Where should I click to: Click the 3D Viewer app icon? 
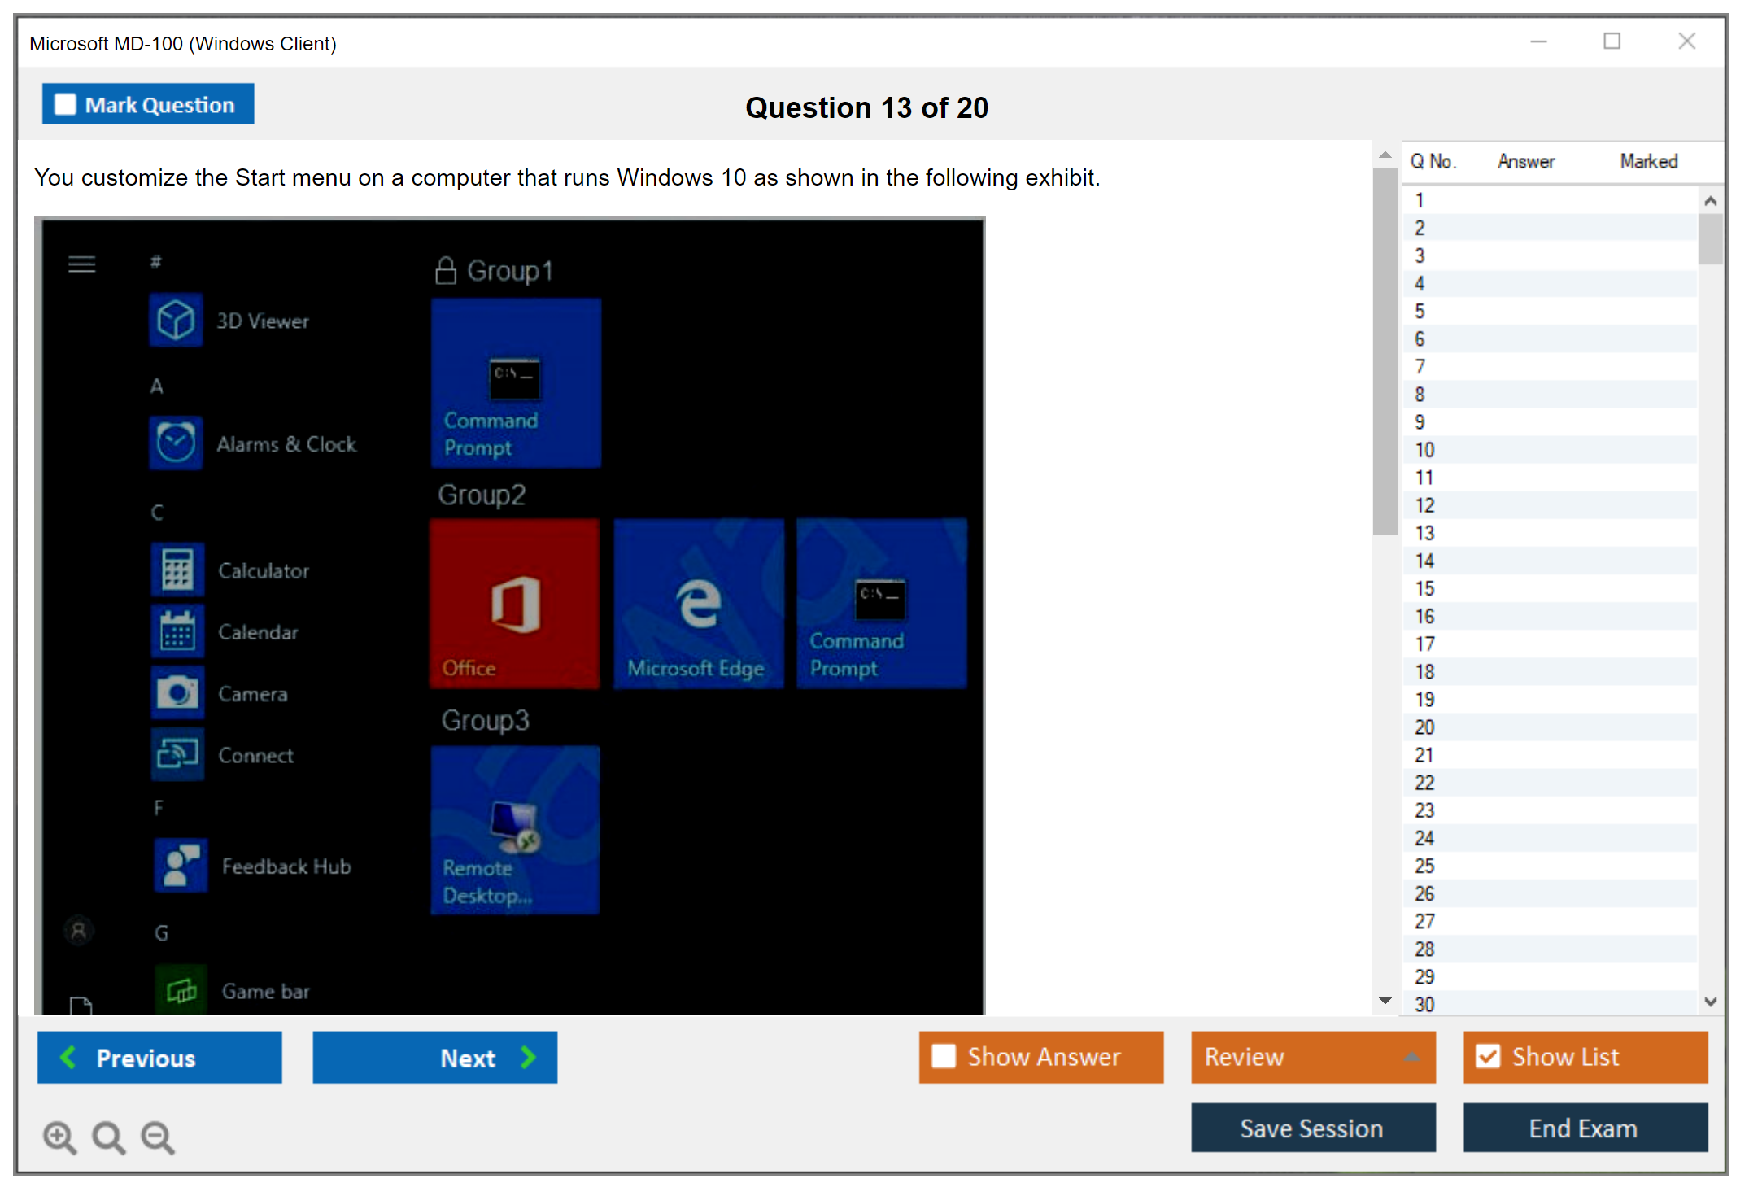point(176,320)
